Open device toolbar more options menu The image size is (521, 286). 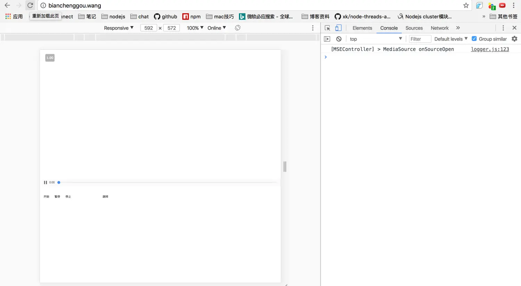(x=313, y=28)
